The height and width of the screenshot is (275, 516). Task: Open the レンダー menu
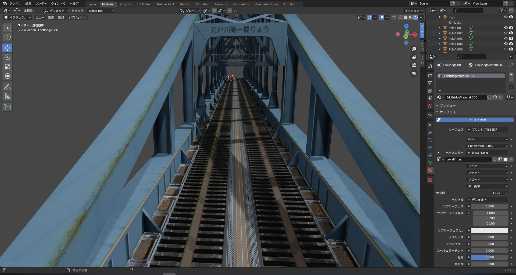(x=41, y=3)
